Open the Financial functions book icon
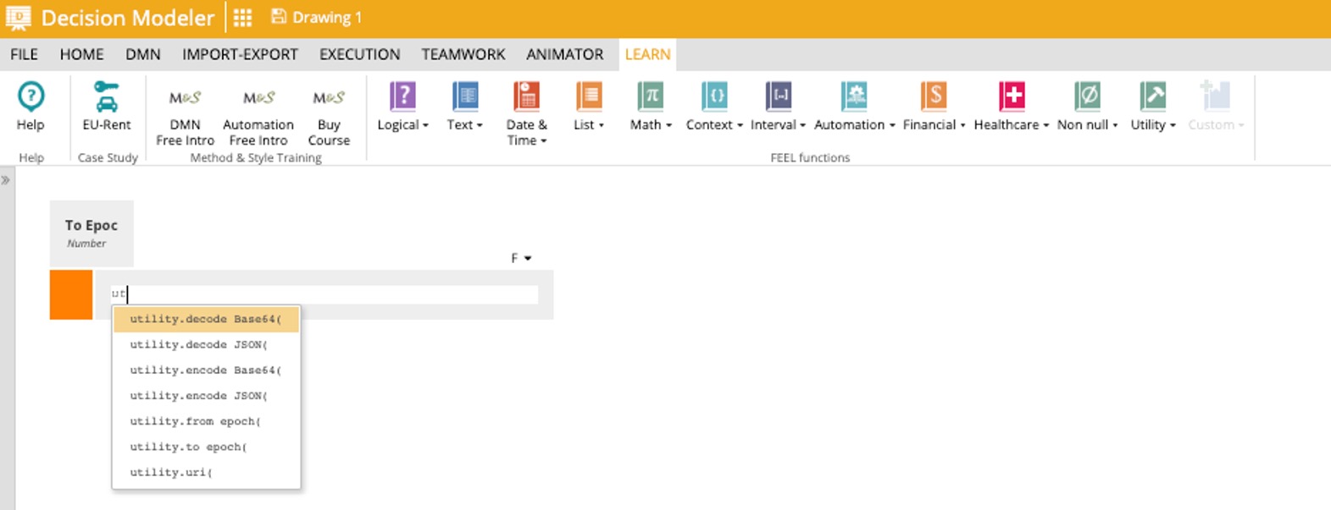Image resolution: width=1331 pixels, height=510 pixels. 933,96
